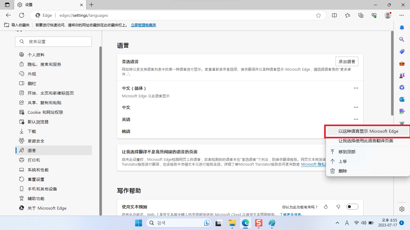The height and width of the screenshot is (230, 410).
Task: Open more actions for 英语 language
Action: click(356, 119)
